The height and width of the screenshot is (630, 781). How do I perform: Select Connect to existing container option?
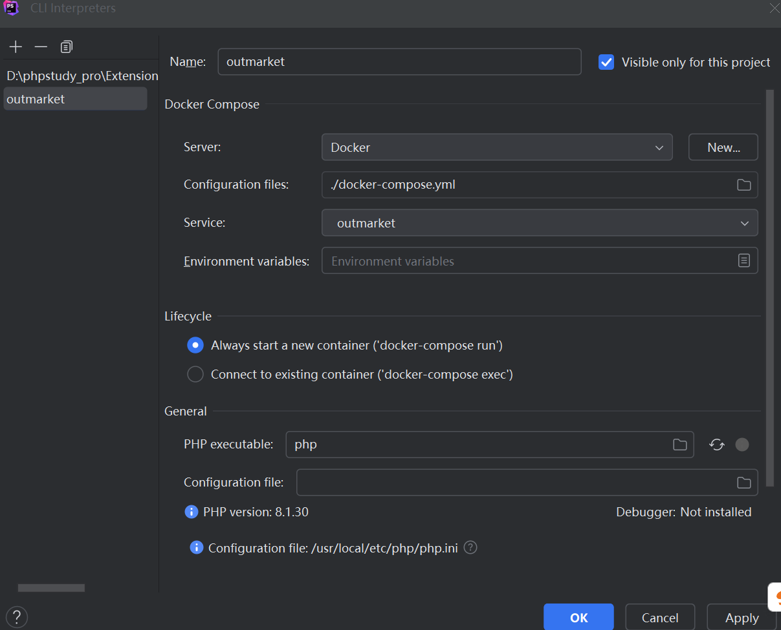point(195,374)
